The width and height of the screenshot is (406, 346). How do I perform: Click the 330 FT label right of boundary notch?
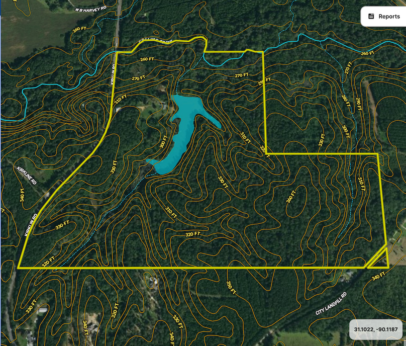(x=322, y=141)
